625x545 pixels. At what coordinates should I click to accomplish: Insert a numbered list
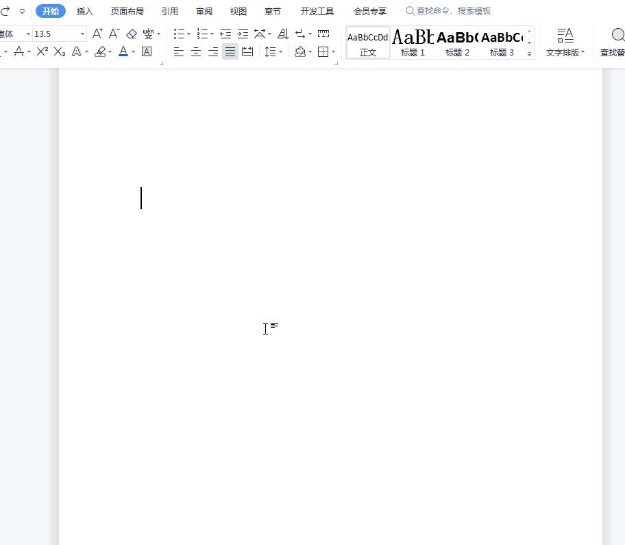[202, 34]
